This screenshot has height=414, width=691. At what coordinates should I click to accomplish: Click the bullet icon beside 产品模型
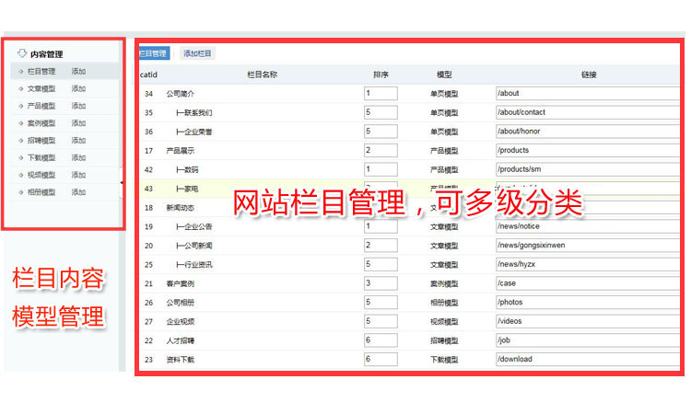[x=20, y=106]
